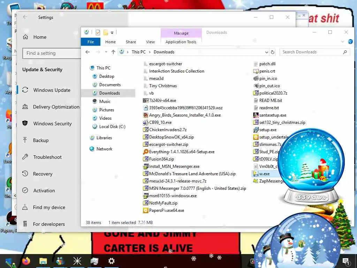Viewport: 357px width, 268px height.
Task: Select the w.exe file
Action: point(264,174)
